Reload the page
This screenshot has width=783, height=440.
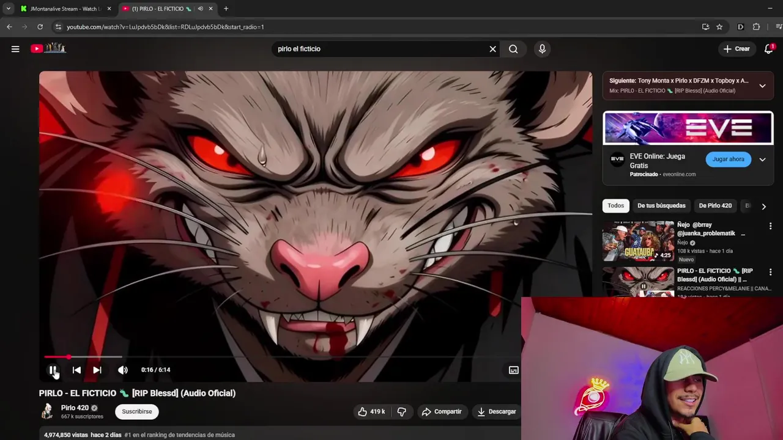click(x=40, y=27)
